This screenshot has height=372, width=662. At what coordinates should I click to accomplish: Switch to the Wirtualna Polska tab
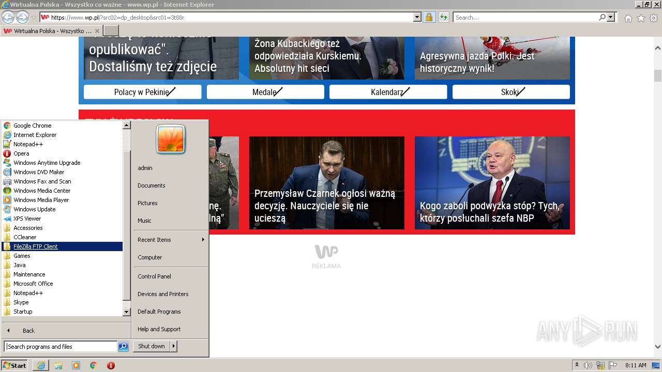pyautogui.click(x=52, y=31)
